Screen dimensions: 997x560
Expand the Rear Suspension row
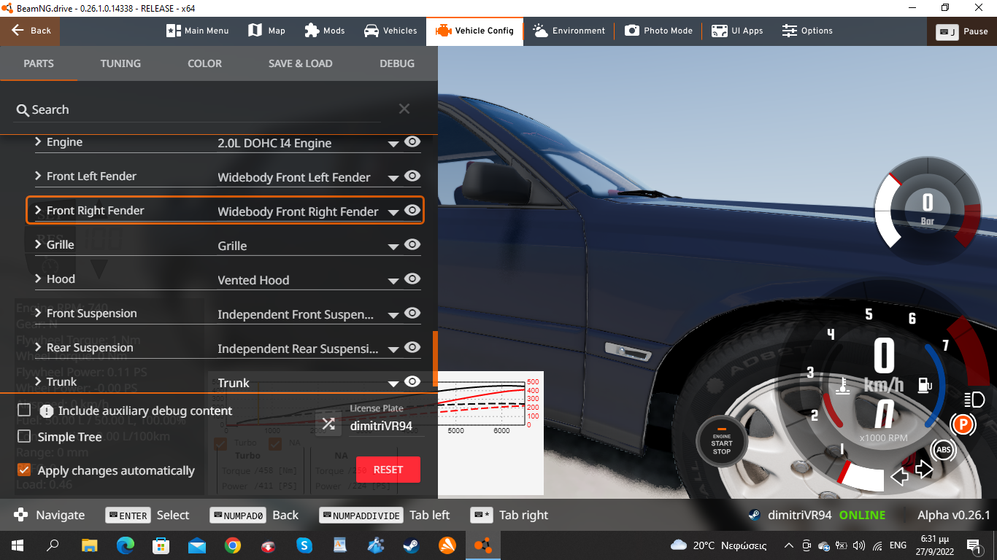pos(38,347)
